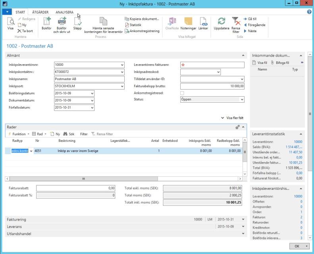314x254 pixels.
Task: Collapse the Leverantörsstatistik panel
Action: [301, 134]
